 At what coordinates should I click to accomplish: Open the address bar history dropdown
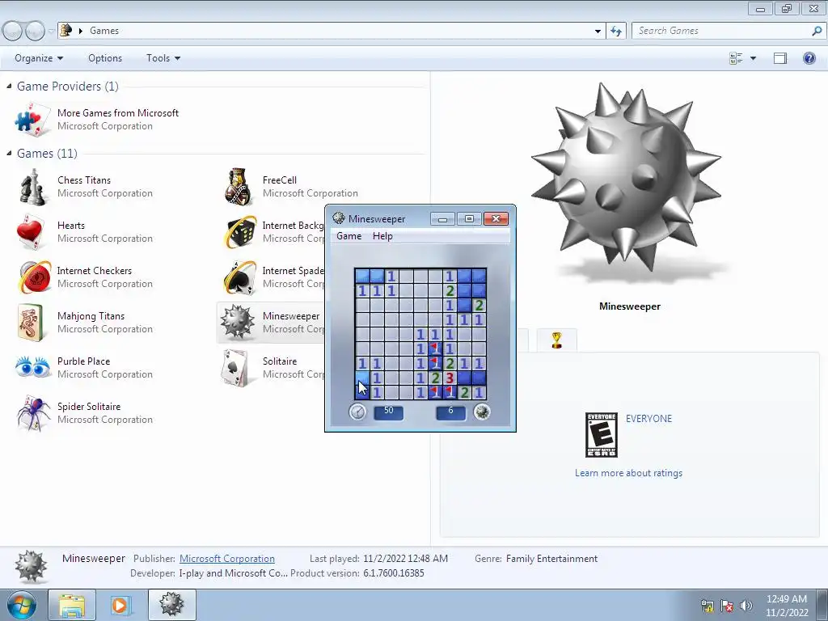pos(598,31)
